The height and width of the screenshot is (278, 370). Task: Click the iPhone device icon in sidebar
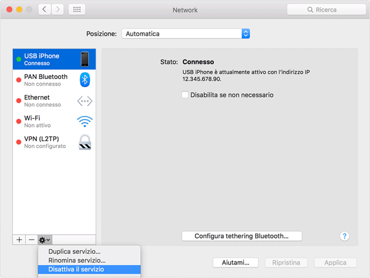[85, 59]
